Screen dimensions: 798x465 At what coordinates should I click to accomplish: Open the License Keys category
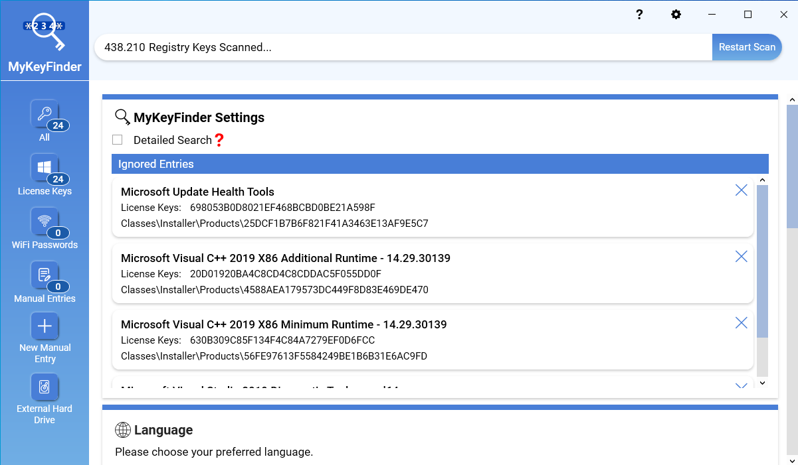pos(45,174)
